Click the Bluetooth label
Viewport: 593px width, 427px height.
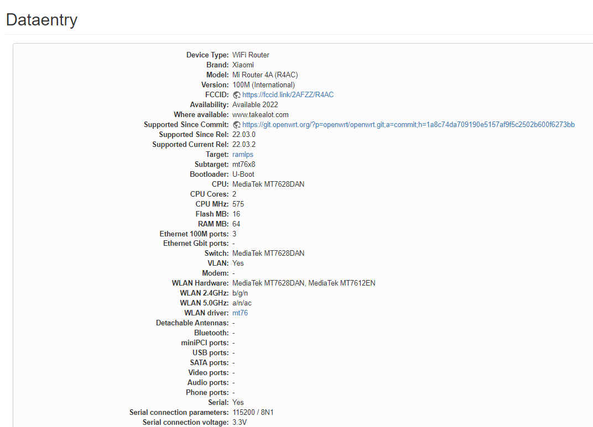click(211, 333)
